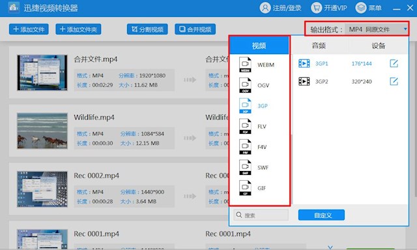Click the 3GP2 preset name

321,82
